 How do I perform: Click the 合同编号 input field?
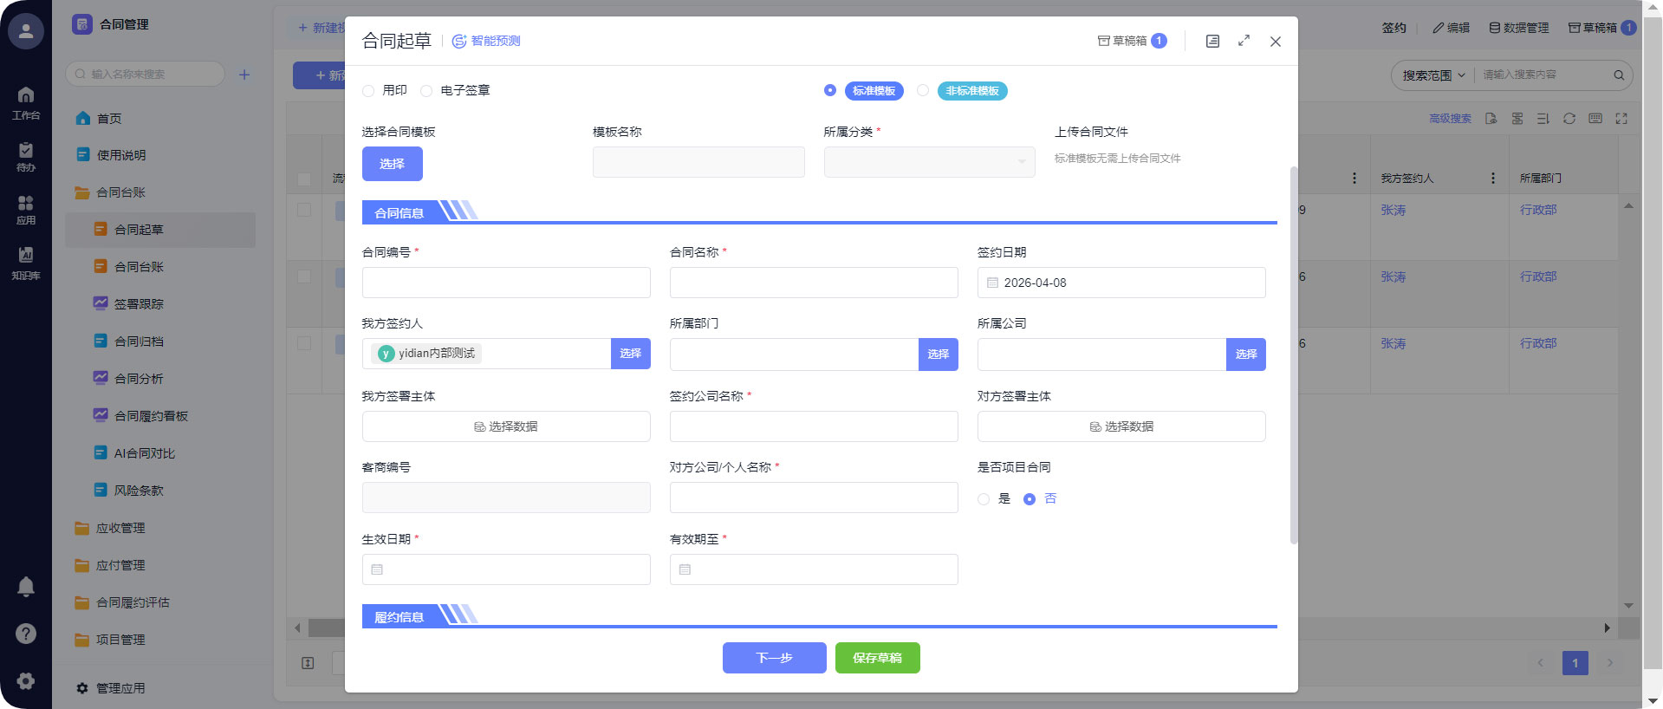(506, 283)
